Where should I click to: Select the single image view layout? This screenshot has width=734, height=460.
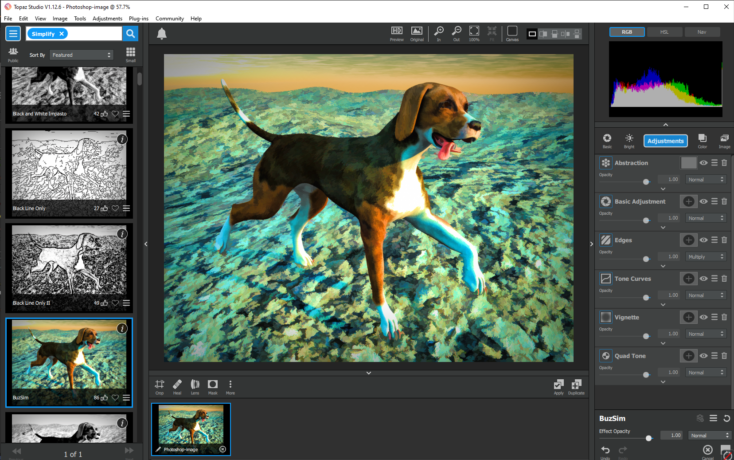pos(532,34)
